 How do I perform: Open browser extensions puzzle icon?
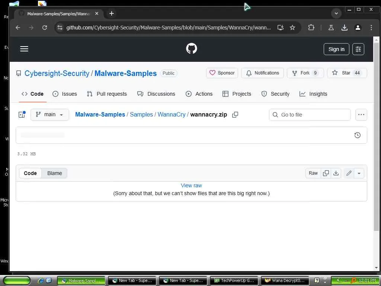[x=311, y=28]
